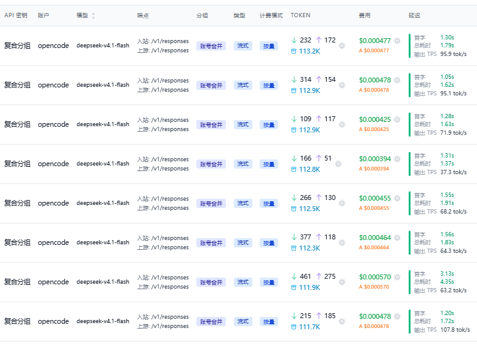477x344 pixels.
Task: Click 上游: /v1/responses in the $0.000394 row
Action: pos(162,169)
